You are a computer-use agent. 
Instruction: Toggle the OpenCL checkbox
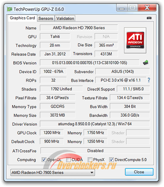(44, 160)
